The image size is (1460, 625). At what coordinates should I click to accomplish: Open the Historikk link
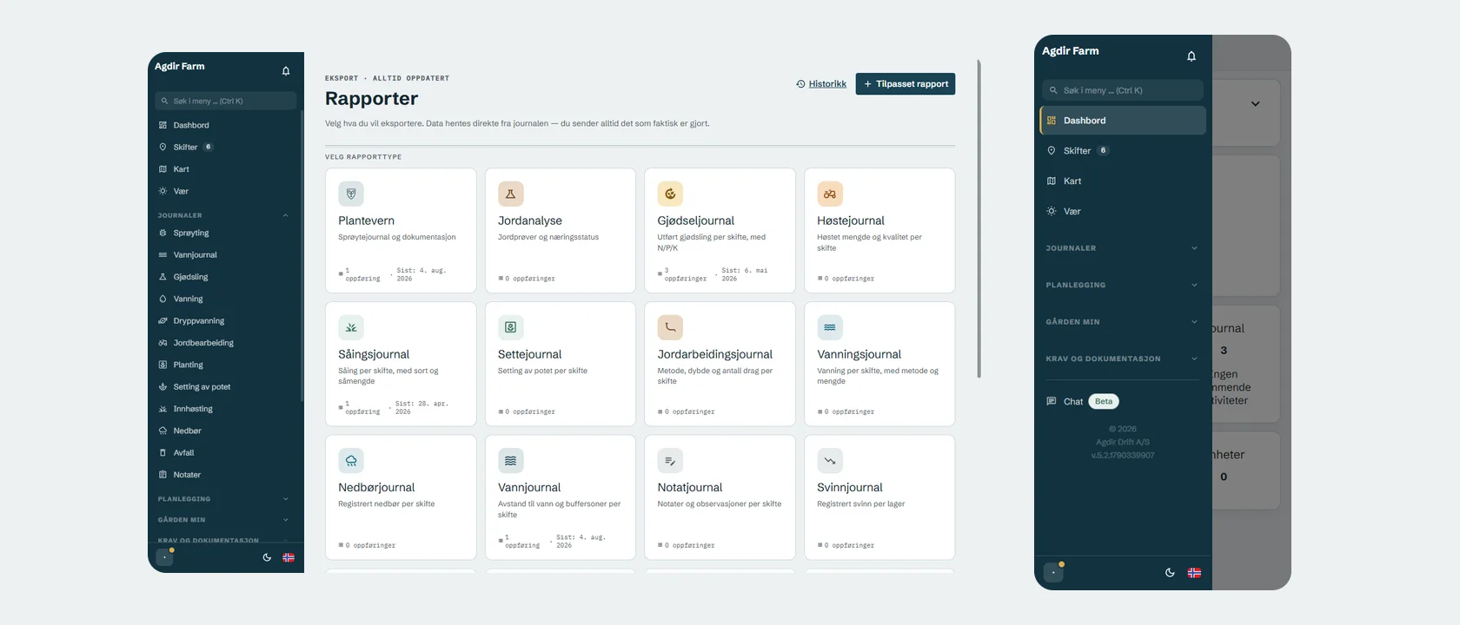tap(821, 84)
